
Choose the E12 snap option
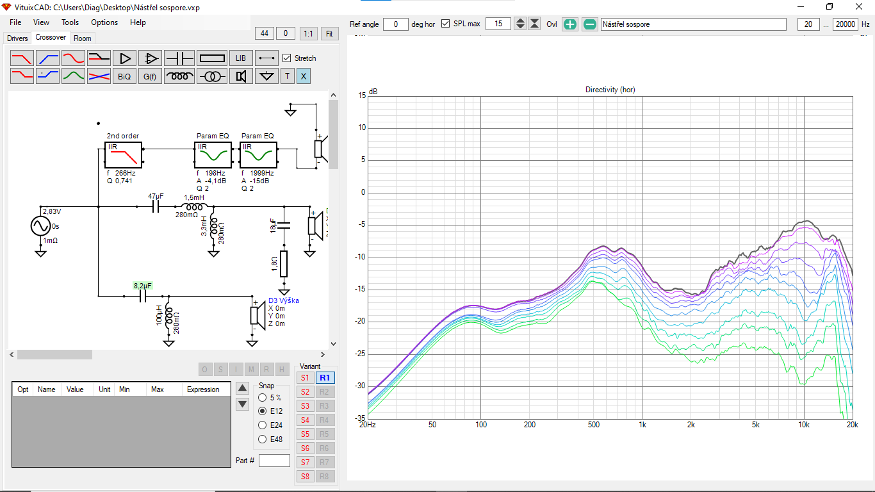262,411
